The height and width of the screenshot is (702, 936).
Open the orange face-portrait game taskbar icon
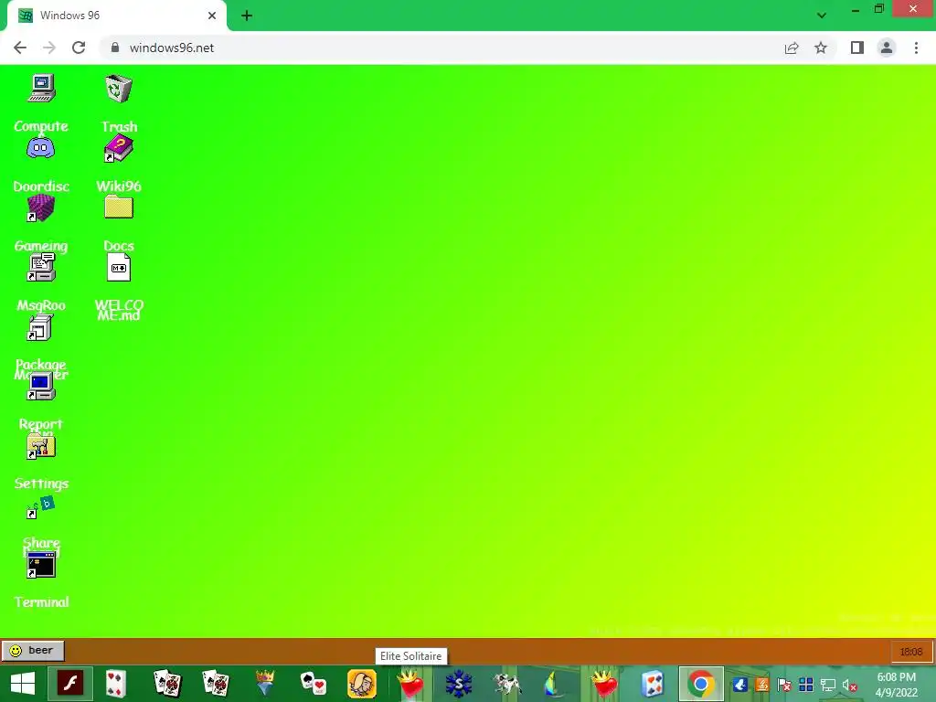[362, 684]
